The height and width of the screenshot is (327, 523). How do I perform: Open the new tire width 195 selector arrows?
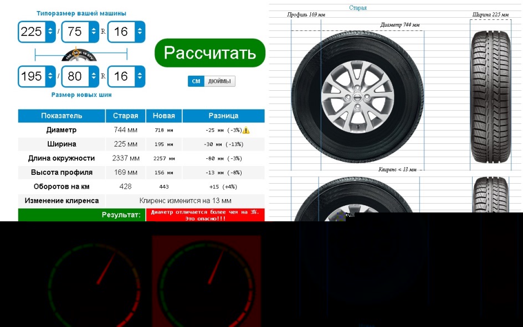point(50,76)
